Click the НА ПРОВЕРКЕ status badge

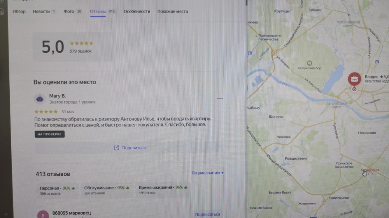coord(49,134)
